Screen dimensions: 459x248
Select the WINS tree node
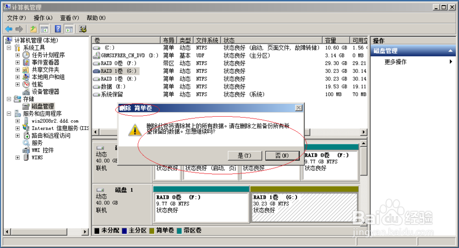37,157
